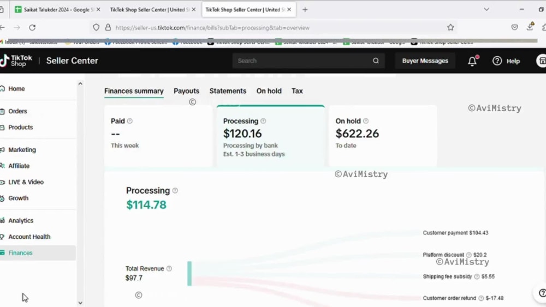Click the Total Revenue $97.7 value
The image size is (546, 307).
click(134, 278)
